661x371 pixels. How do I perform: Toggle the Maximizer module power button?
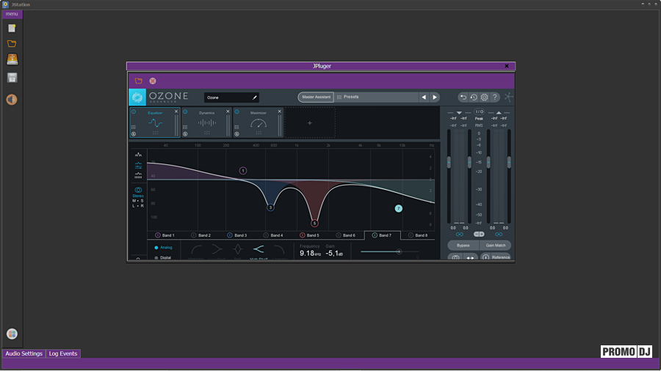(237, 112)
